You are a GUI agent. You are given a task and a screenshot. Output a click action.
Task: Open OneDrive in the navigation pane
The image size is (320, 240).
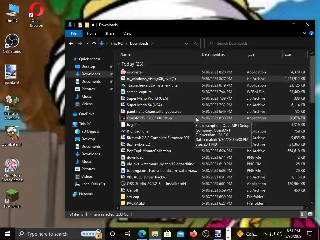tap(87, 114)
